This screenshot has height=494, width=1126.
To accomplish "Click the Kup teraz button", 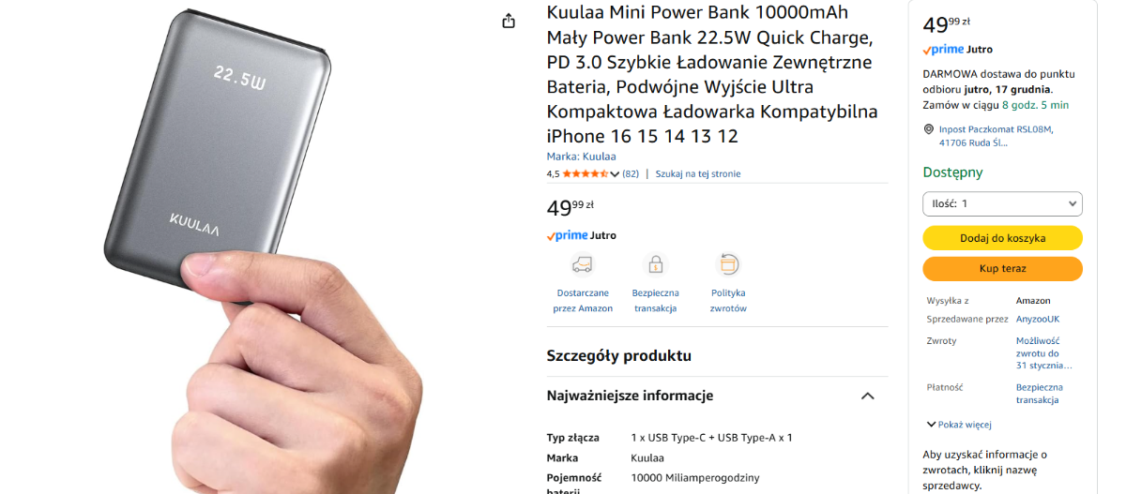I will (1002, 268).
